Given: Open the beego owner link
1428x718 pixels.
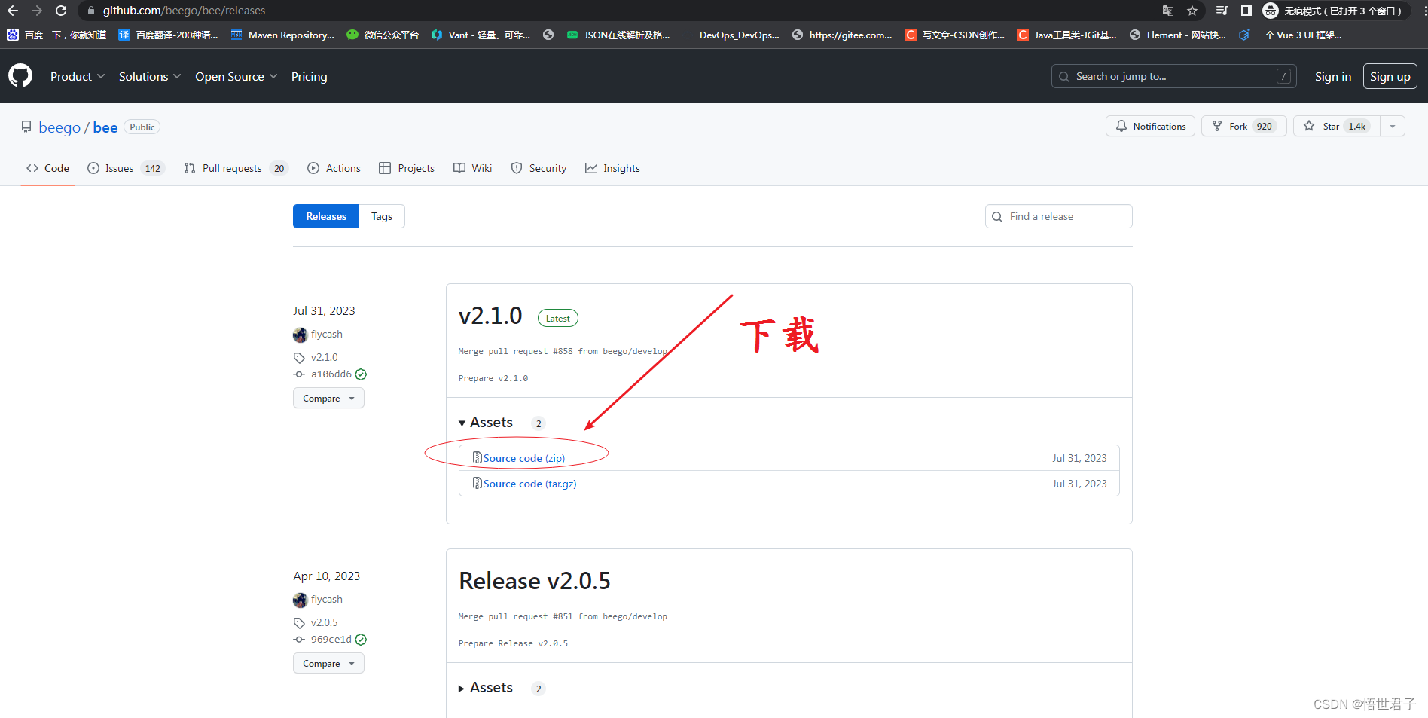Looking at the screenshot, I should pyautogui.click(x=59, y=127).
